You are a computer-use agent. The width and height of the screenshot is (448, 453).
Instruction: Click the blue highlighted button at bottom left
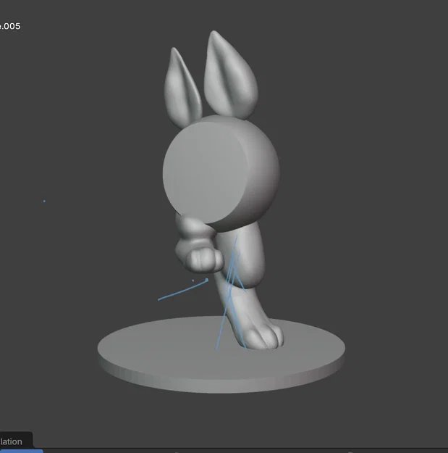(x=21, y=451)
